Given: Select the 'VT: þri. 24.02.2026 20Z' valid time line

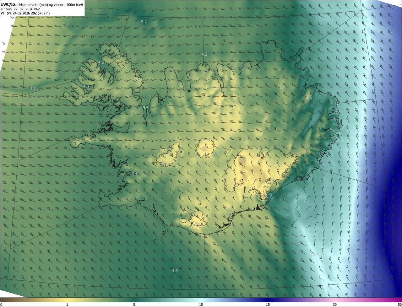Looking at the screenshot, I should click(18, 13).
